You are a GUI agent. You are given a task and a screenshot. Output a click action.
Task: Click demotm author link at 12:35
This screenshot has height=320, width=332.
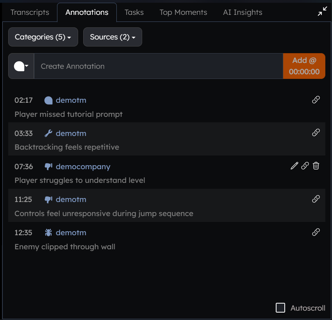point(71,232)
